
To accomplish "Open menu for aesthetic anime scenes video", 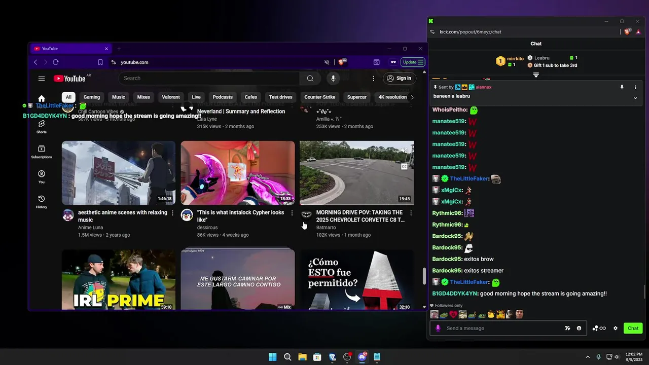I will (x=172, y=213).
